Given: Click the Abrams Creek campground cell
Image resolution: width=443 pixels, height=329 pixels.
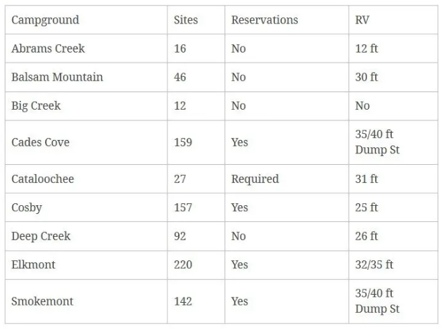Looking at the screenshot, I should pyautogui.click(x=48, y=49).
